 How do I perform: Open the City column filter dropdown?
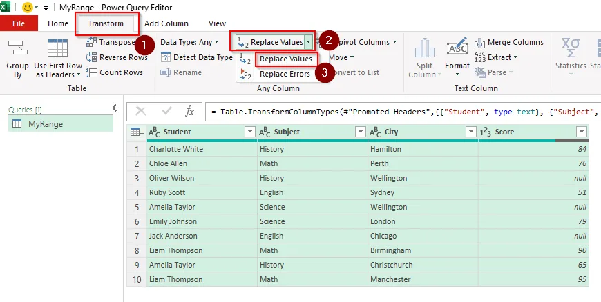[x=471, y=132]
